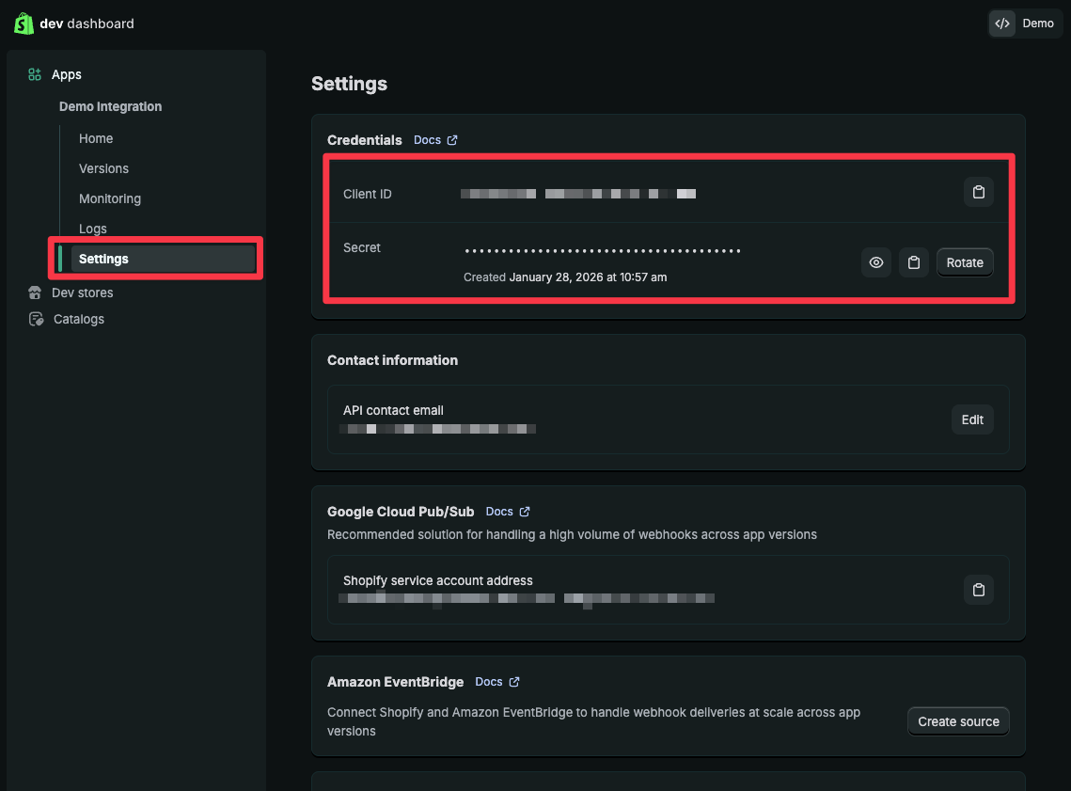
Task: Click the Settings page heading
Action: [x=349, y=84]
